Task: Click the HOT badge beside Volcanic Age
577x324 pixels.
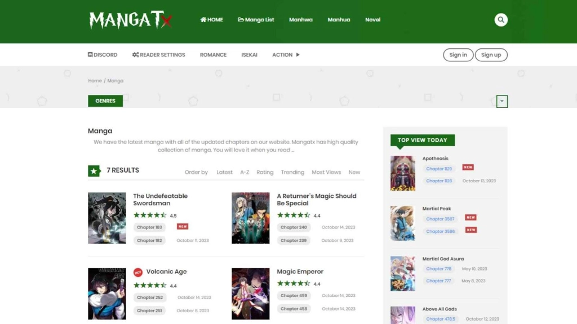Action: [x=138, y=272]
